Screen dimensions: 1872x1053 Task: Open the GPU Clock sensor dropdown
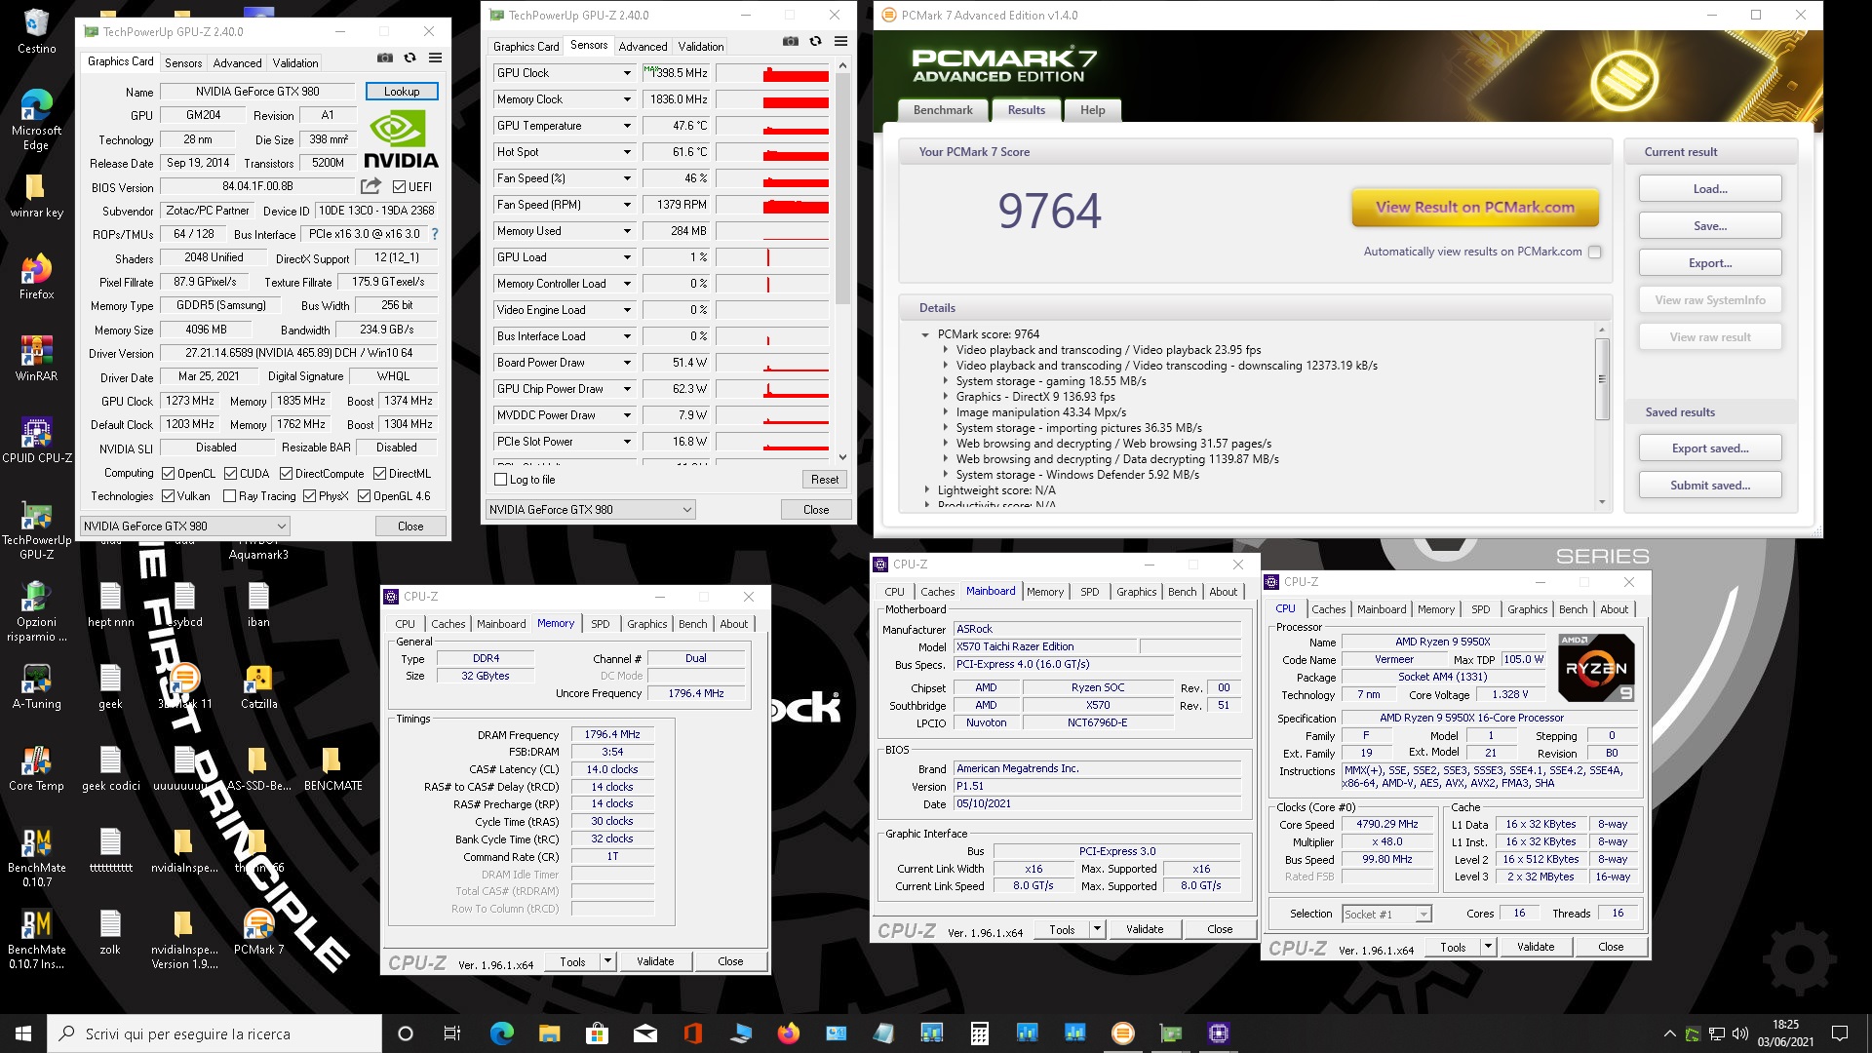pos(627,73)
